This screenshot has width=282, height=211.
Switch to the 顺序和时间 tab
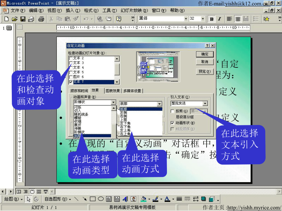click(x=79, y=91)
